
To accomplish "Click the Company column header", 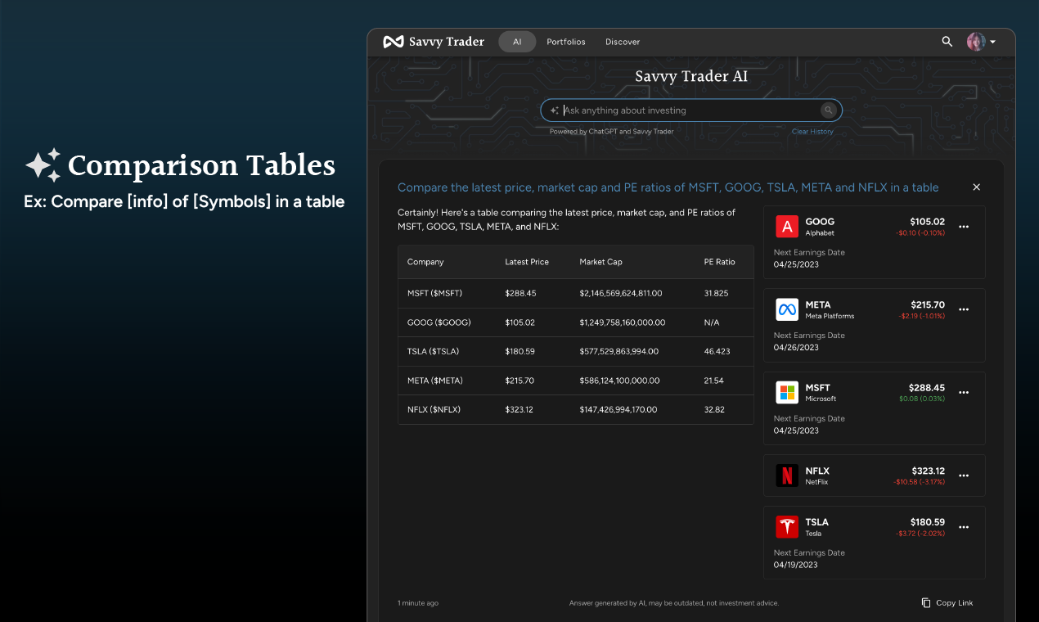I will [x=425, y=262].
